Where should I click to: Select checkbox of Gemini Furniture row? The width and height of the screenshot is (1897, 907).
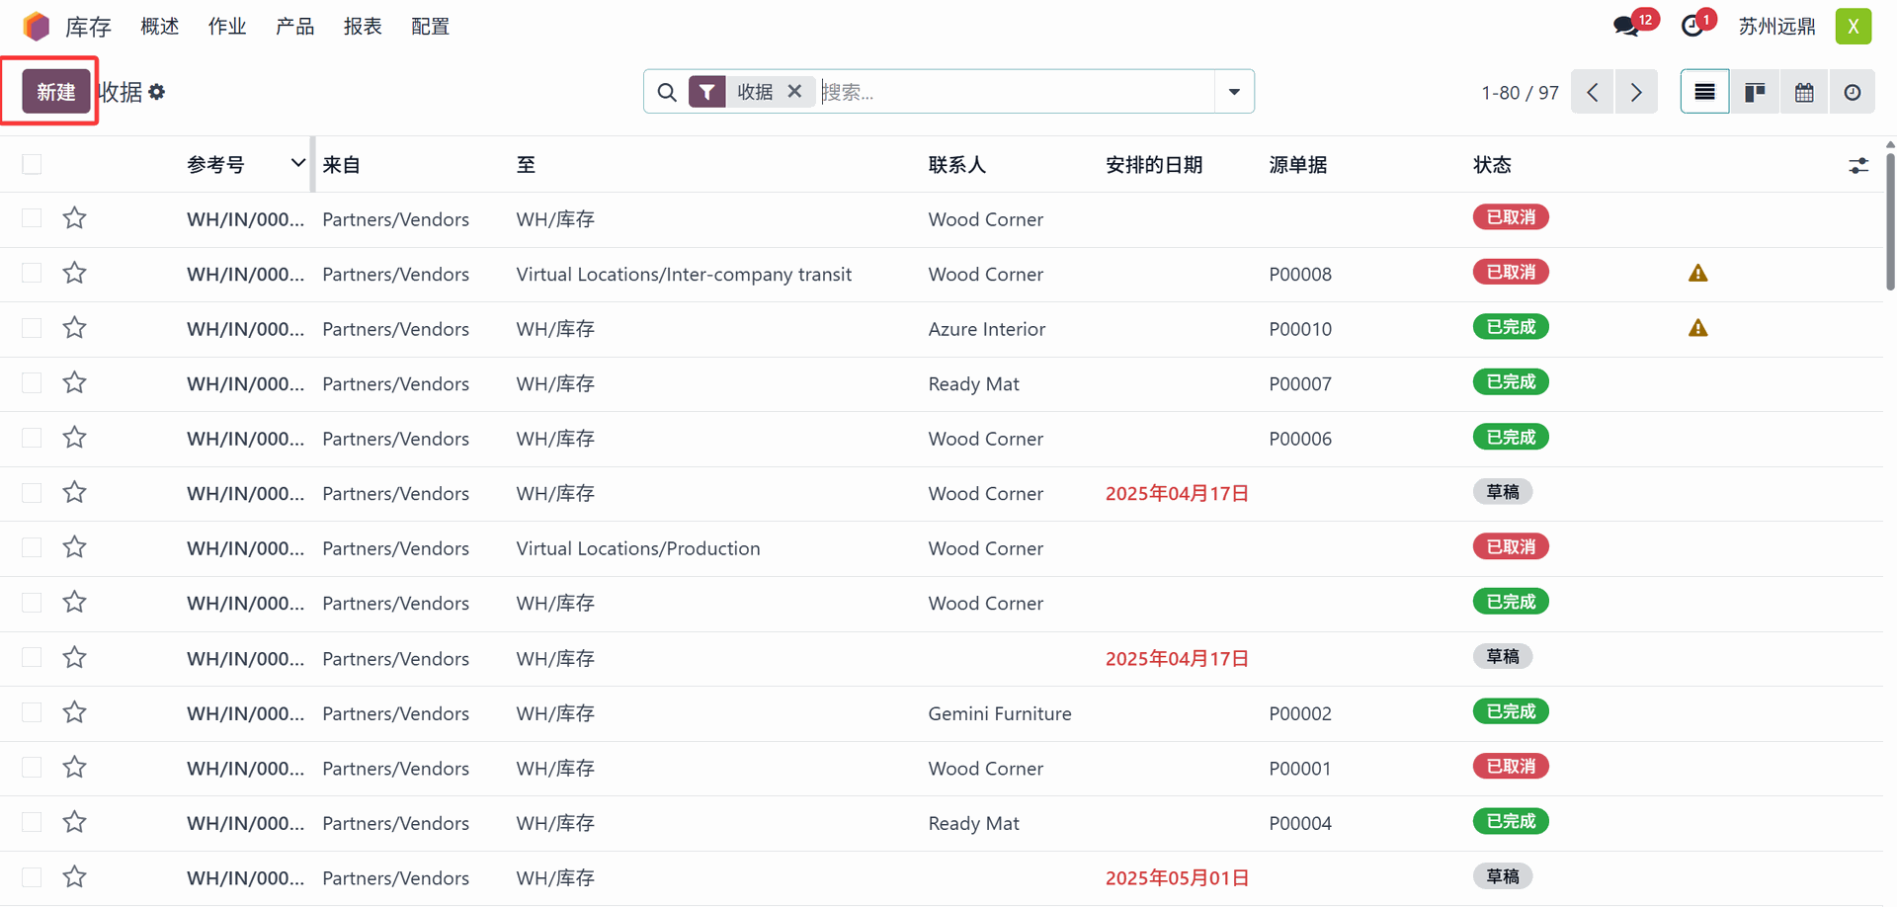[33, 712]
